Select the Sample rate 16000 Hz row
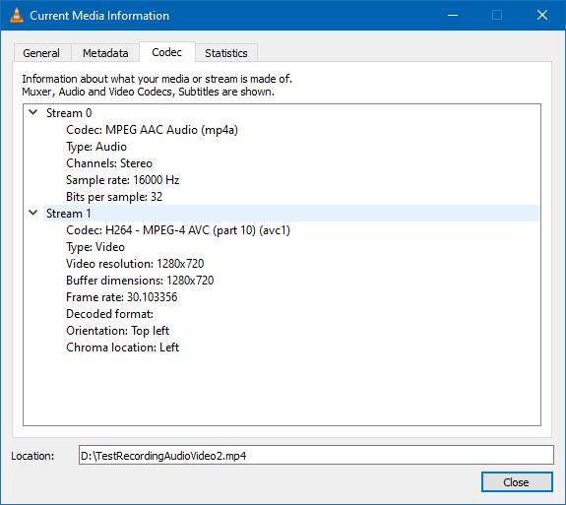The height and width of the screenshot is (505, 566). tap(123, 180)
